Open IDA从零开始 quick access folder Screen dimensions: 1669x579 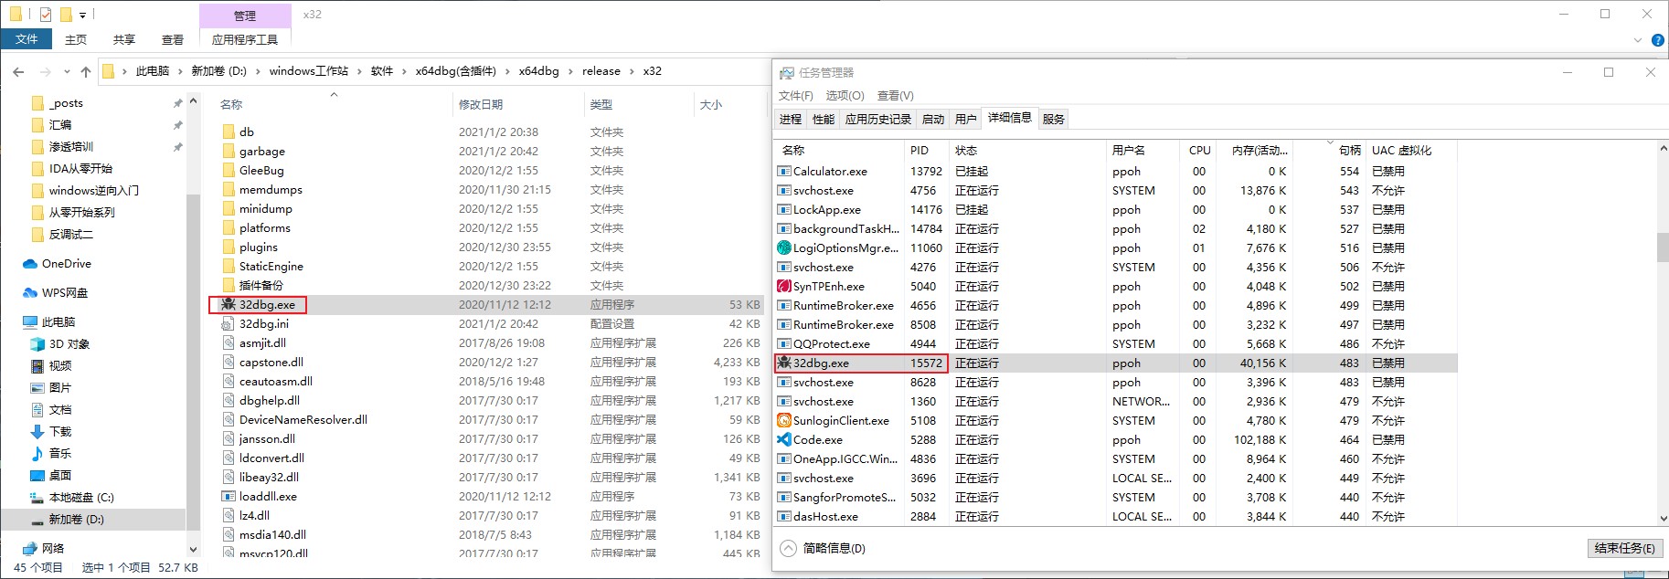pyautogui.click(x=71, y=168)
